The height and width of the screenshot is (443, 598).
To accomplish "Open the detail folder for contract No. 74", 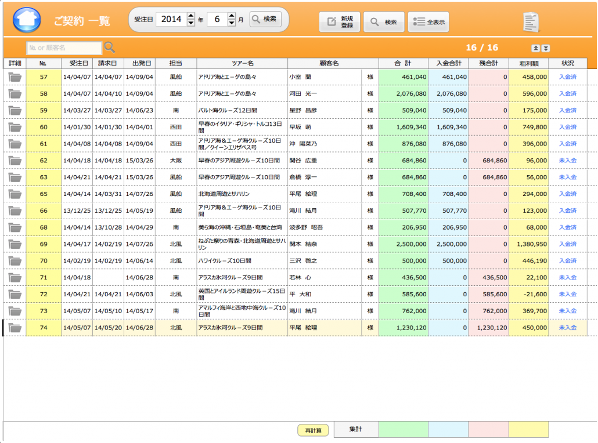I will (x=15, y=328).
